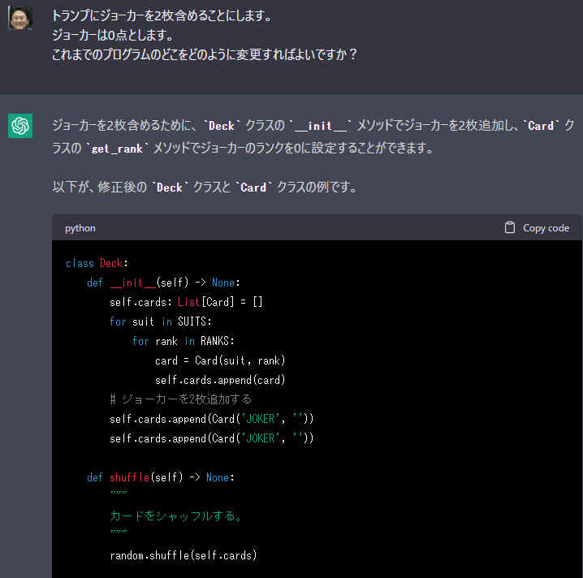Click the inline code '__init__'
Viewport: 583px width, 578px height.
(321, 126)
